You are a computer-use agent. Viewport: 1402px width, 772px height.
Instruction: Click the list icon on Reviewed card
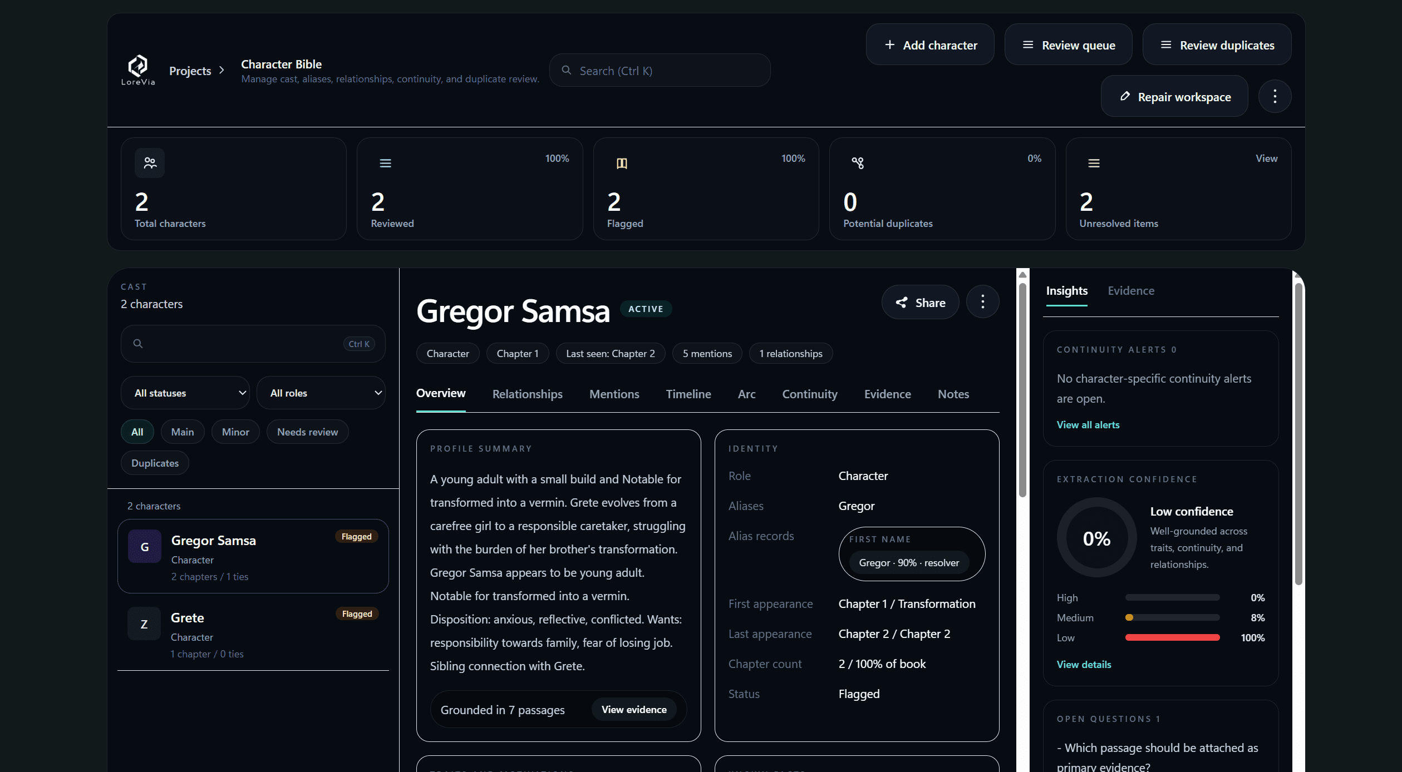(385, 163)
